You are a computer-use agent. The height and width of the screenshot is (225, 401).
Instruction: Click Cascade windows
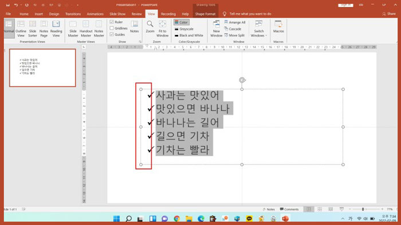tap(233, 29)
